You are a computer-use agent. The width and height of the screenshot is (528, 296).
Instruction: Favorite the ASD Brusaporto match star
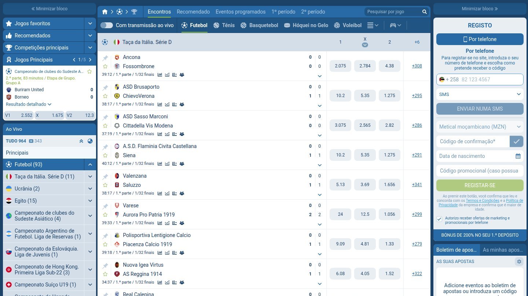(x=105, y=96)
